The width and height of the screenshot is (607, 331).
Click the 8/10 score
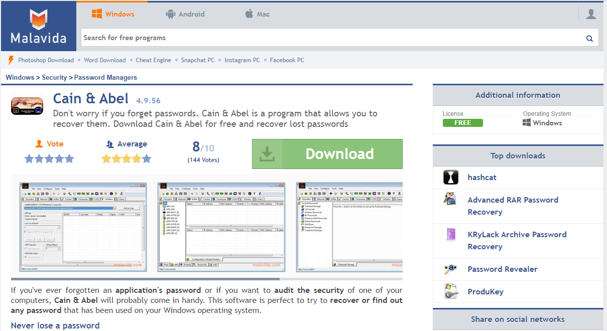coord(203,147)
